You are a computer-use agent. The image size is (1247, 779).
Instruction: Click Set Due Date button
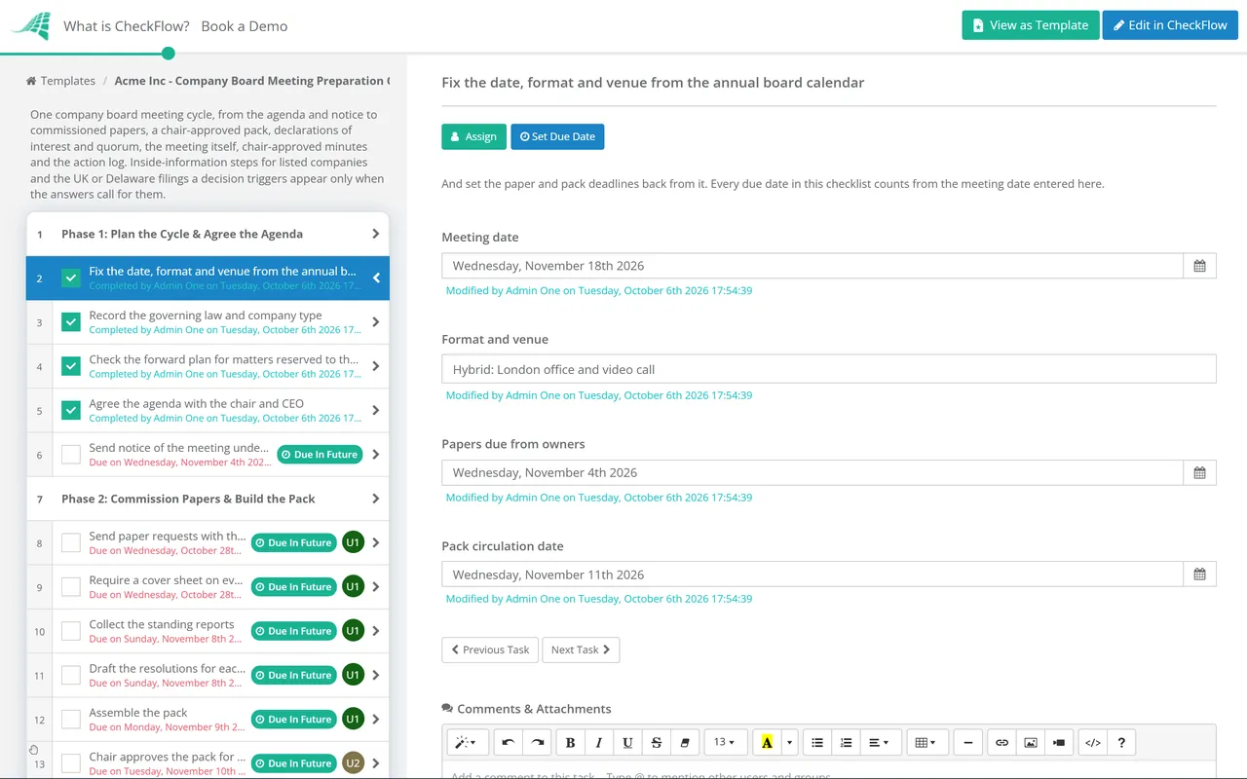pyautogui.click(x=557, y=136)
